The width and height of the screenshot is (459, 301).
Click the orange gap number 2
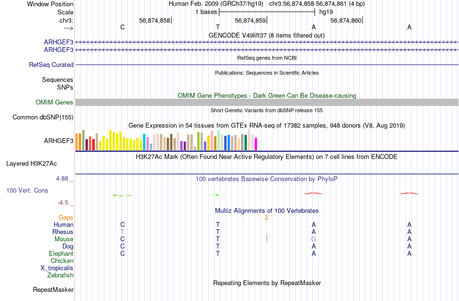point(266,218)
